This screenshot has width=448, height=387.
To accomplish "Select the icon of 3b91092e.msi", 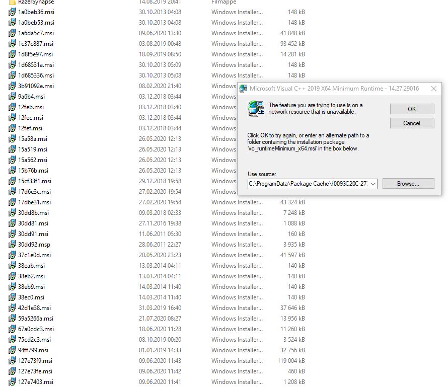I will 12,86.
